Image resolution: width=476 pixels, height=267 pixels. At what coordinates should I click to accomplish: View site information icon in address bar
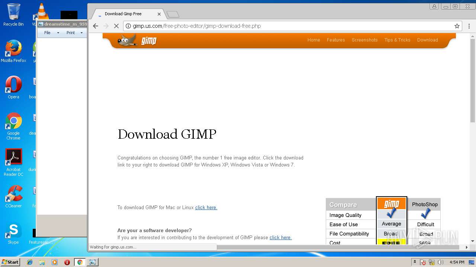pyautogui.click(x=128, y=26)
